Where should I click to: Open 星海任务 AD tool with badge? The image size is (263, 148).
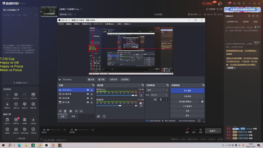[16, 121]
